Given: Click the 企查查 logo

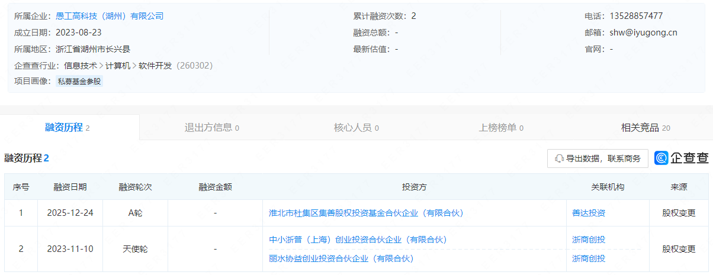Looking at the screenshot, I should (x=682, y=158).
